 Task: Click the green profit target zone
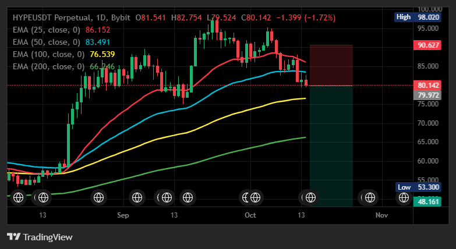[331, 146]
